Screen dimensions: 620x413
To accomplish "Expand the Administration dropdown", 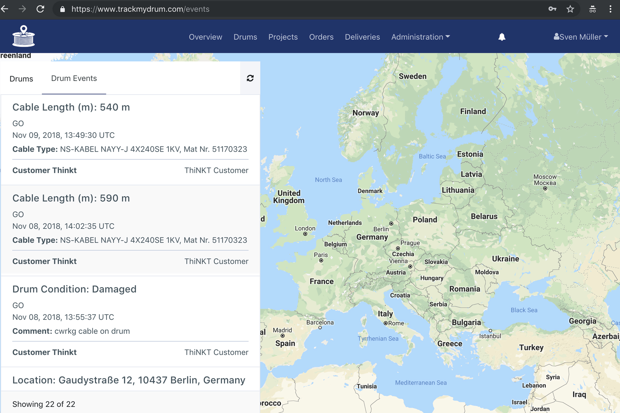I will coord(420,37).
